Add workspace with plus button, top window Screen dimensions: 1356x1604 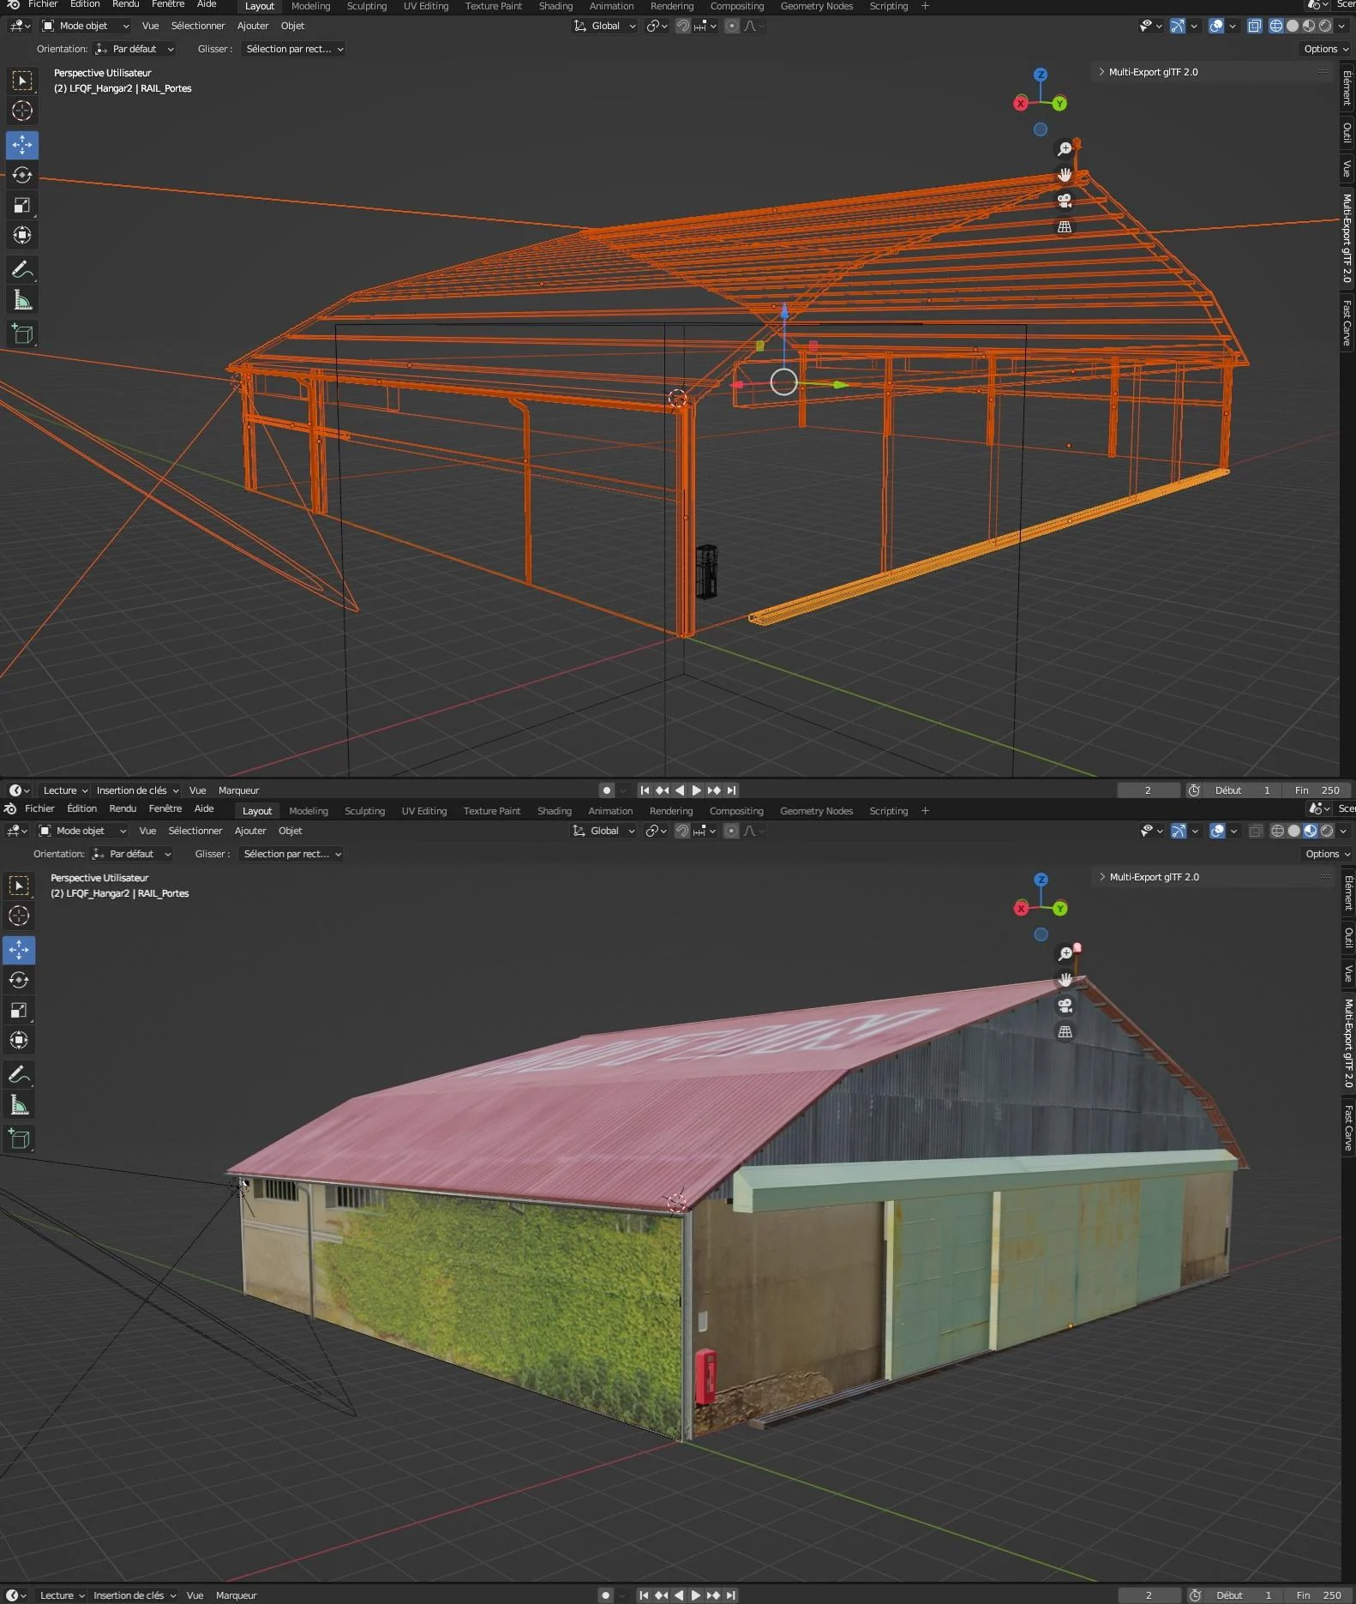(925, 6)
